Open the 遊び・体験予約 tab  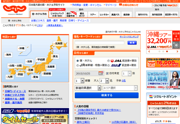[71, 14]
